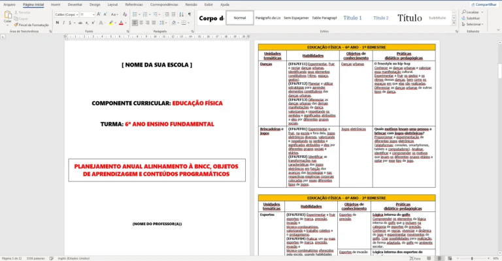
Task: Switch to read mode view in the status bar
Action: (429, 258)
